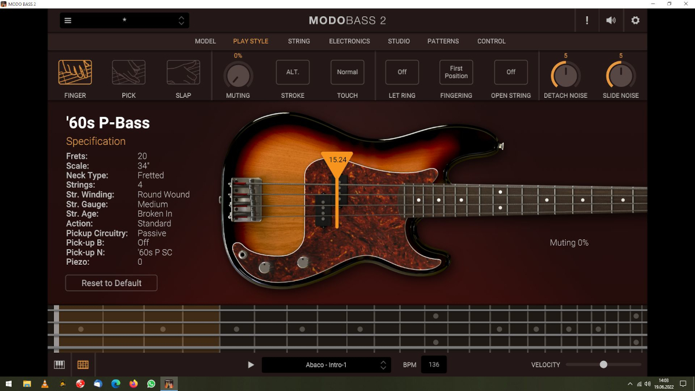The width and height of the screenshot is (695, 391).
Task: Toggle Let Ring Off button
Action: pyautogui.click(x=402, y=72)
